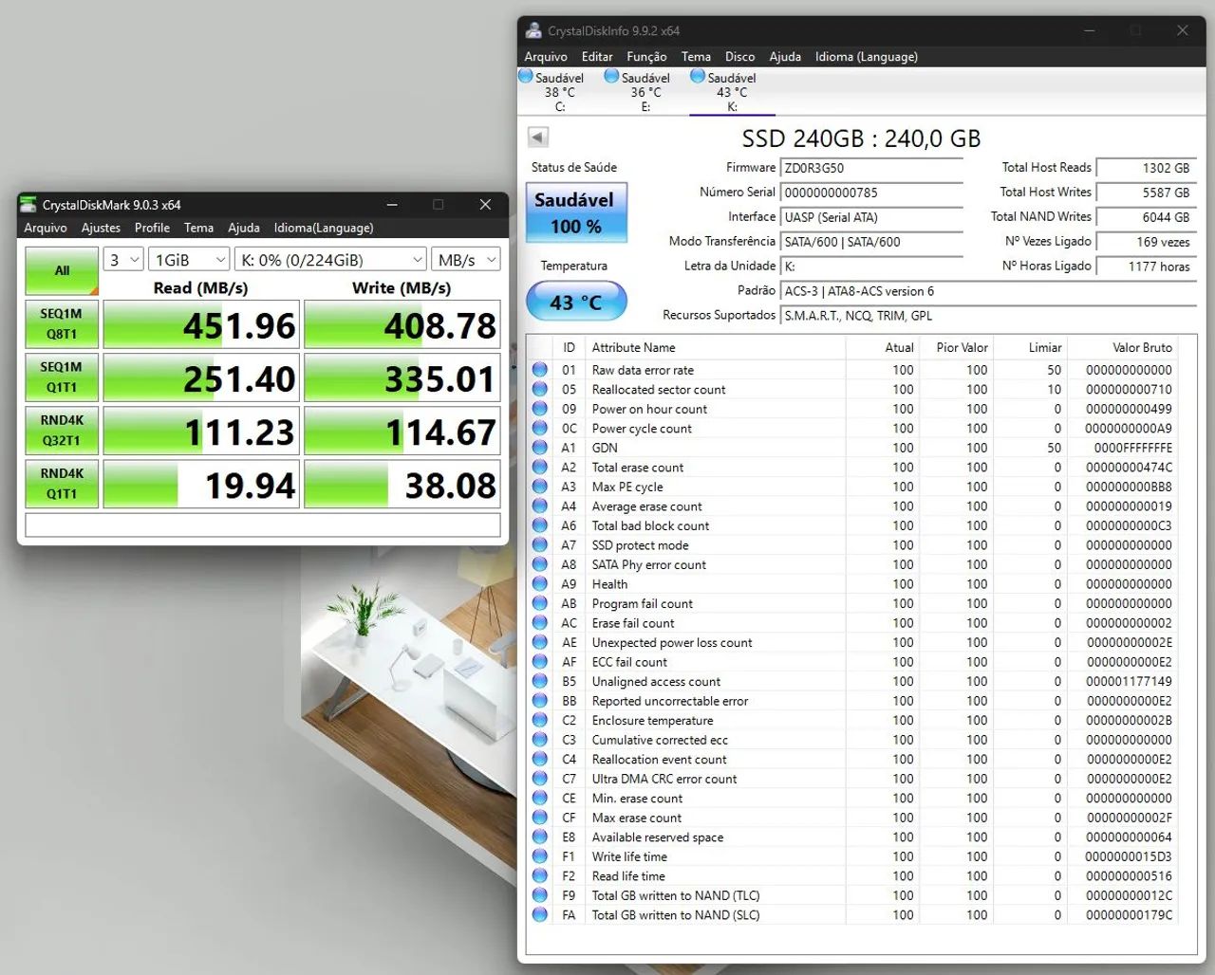Click status orb for Health row

pyautogui.click(x=540, y=583)
